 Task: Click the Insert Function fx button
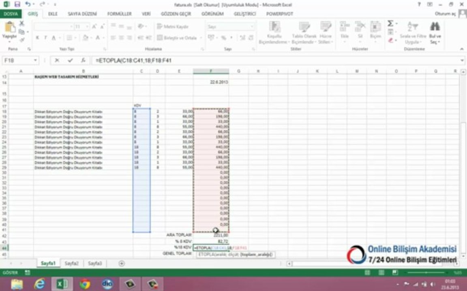point(84,61)
